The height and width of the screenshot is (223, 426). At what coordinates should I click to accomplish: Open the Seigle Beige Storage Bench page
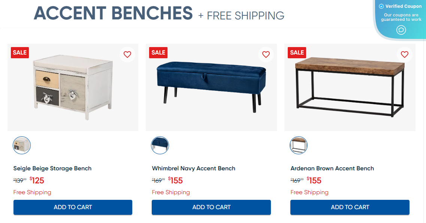(52, 168)
